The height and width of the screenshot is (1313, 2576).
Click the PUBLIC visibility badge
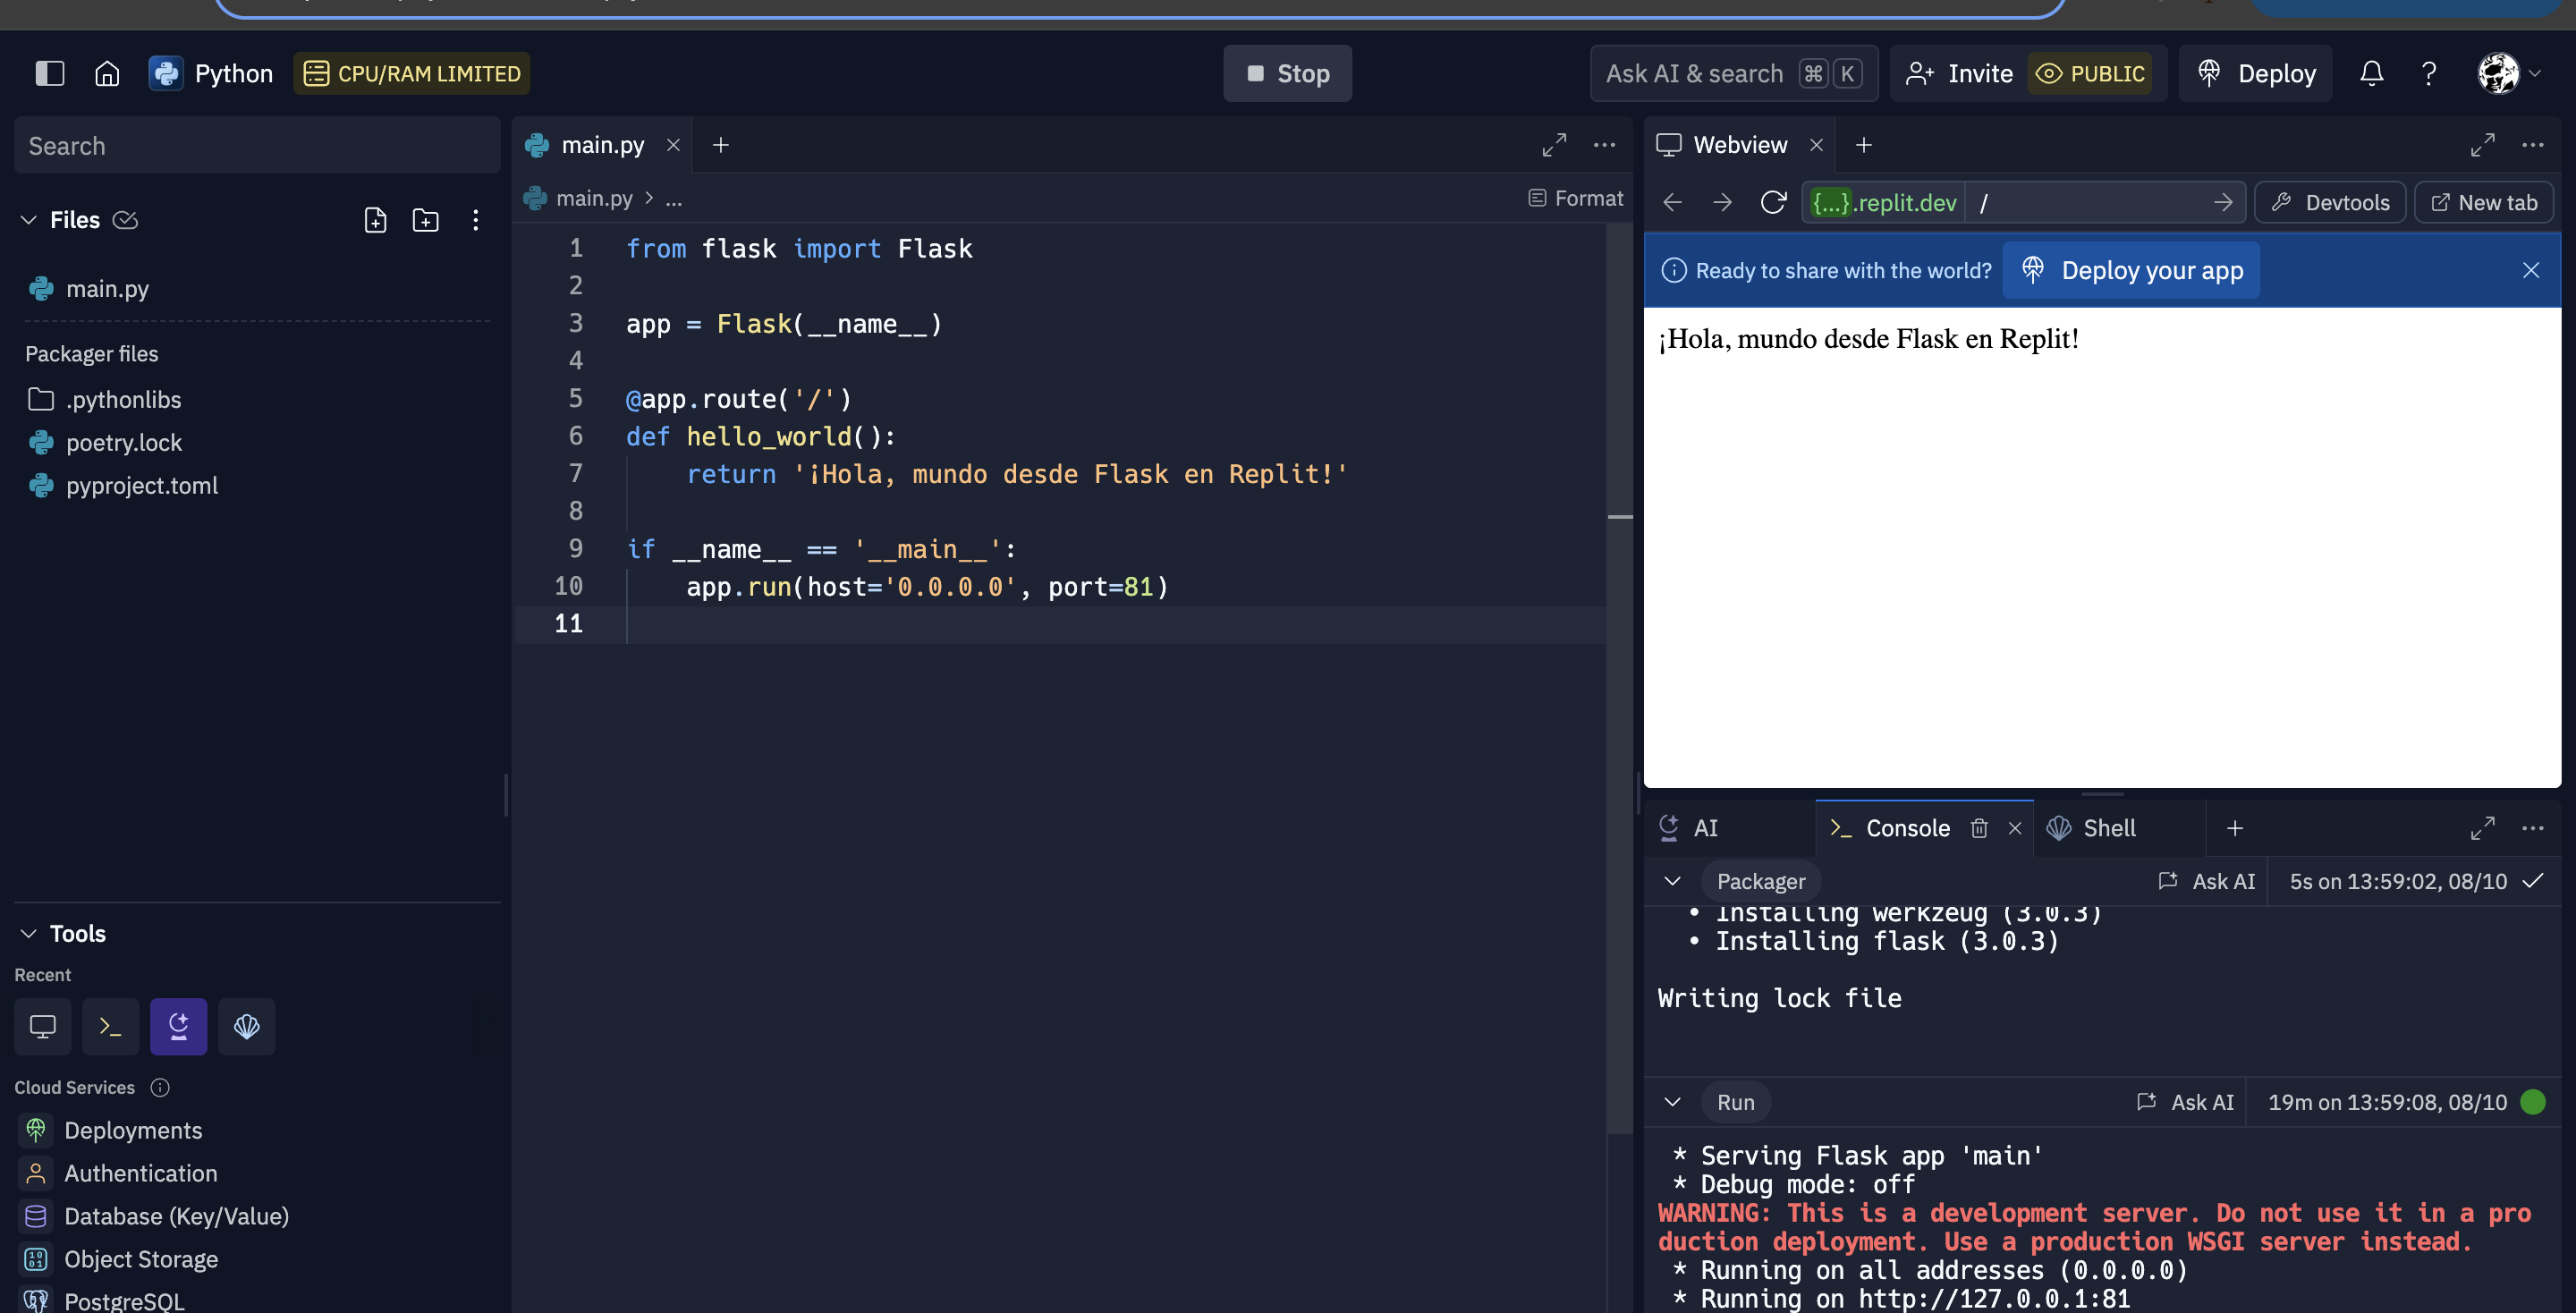point(2091,74)
